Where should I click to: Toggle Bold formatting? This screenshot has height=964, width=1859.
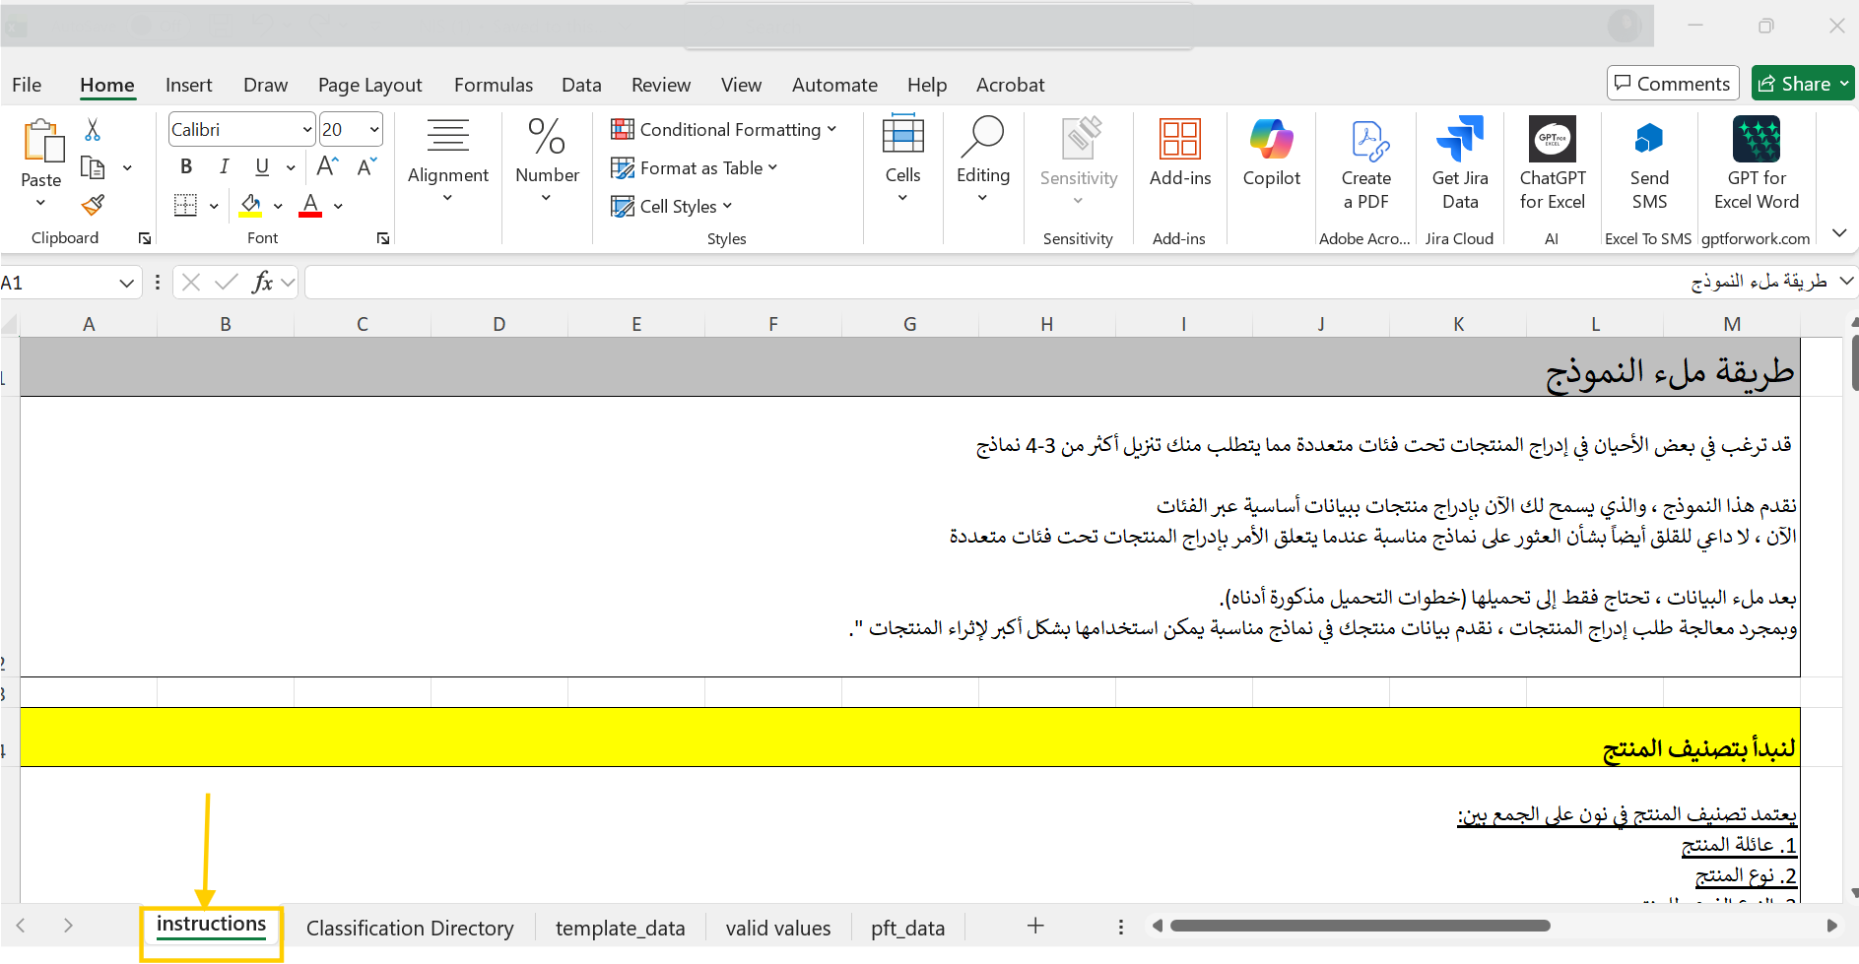click(186, 167)
